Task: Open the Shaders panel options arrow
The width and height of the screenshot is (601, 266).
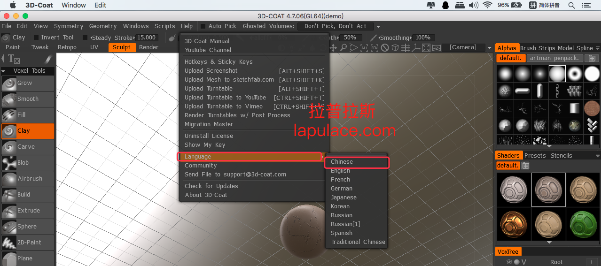Action: pyautogui.click(x=598, y=156)
